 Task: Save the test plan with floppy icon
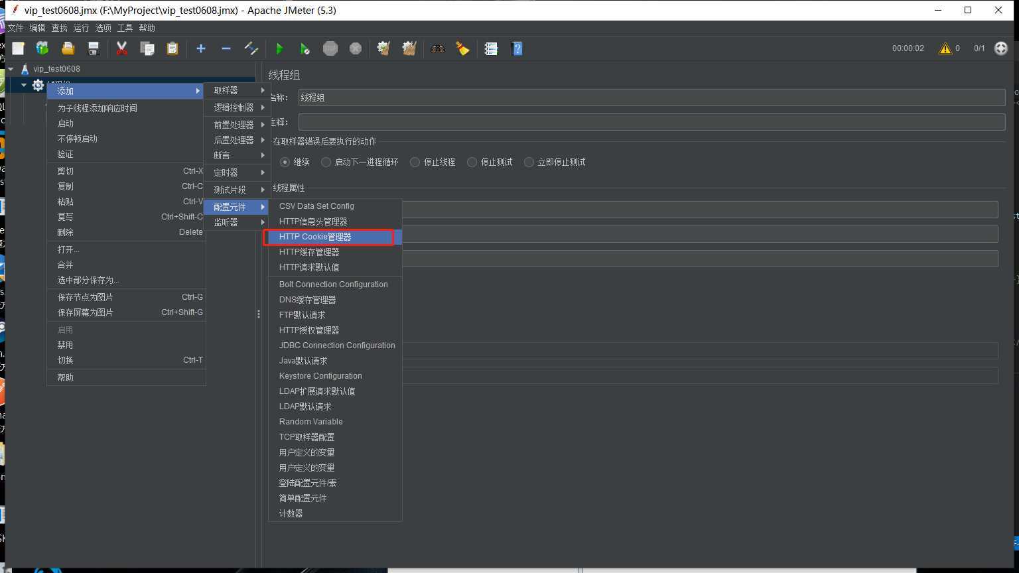pyautogui.click(x=94, y=48)
